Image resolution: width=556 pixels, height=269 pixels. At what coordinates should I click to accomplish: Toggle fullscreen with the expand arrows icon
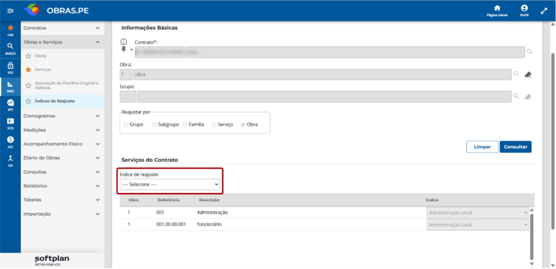(x=544, y=11)
